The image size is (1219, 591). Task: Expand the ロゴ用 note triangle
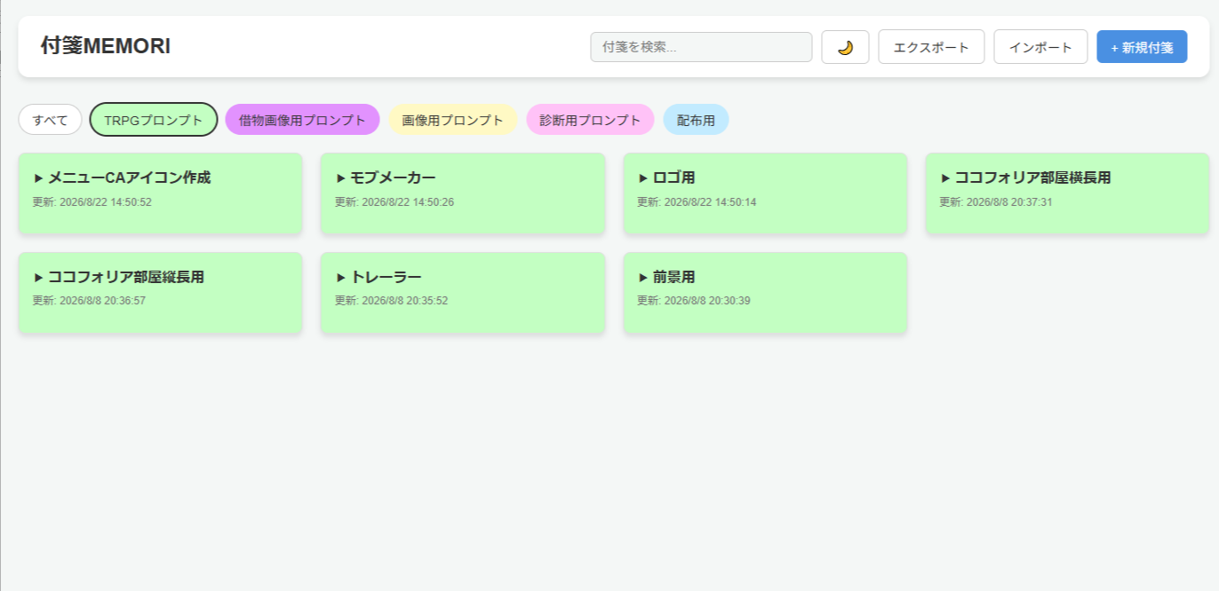click(x=642, y=177)
